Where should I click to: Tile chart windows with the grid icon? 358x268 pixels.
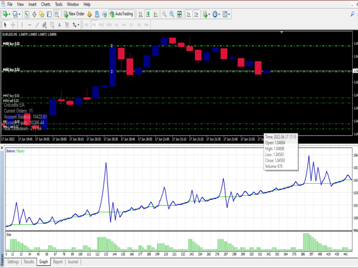click(180, 15)
